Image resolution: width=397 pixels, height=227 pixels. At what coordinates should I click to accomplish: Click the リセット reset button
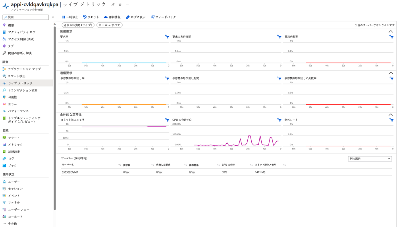tap(91, 17)
